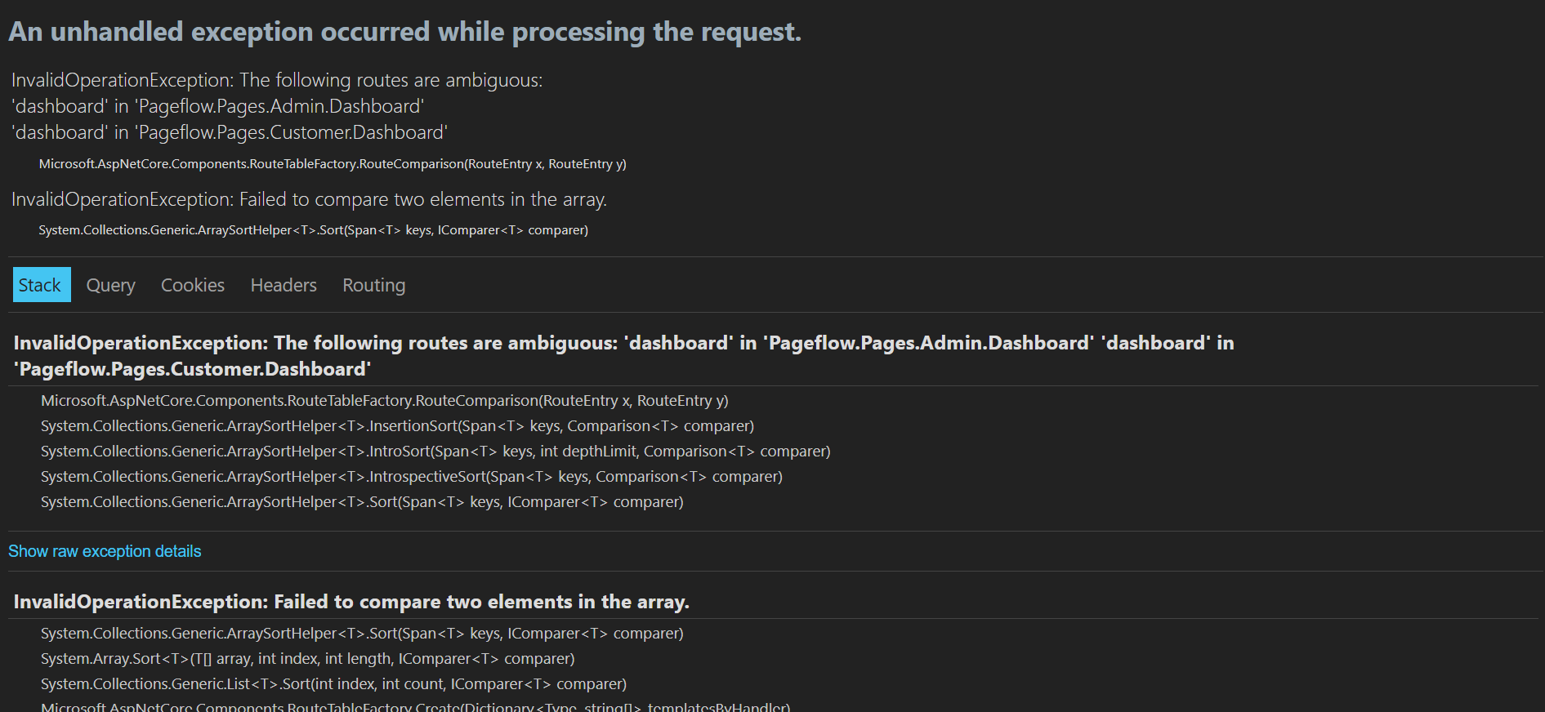
Task: View the Headers tab
Action: (283, 284)
